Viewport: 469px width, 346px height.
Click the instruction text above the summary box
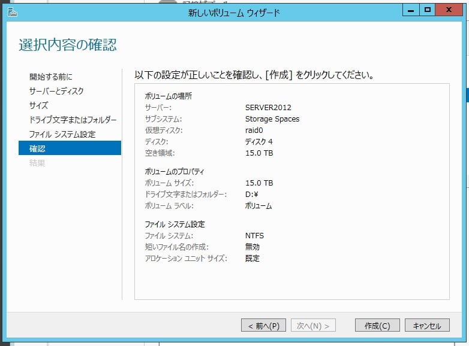254,75
